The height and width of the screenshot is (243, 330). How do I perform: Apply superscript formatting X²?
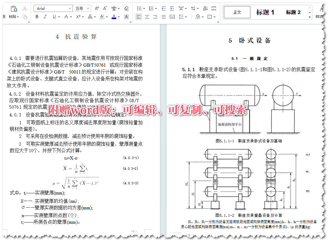pos(78,17)
